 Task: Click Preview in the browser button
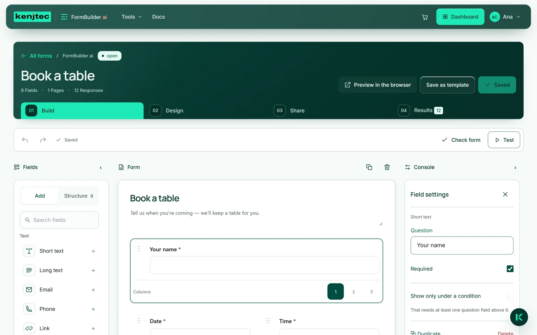pos(378,85)
